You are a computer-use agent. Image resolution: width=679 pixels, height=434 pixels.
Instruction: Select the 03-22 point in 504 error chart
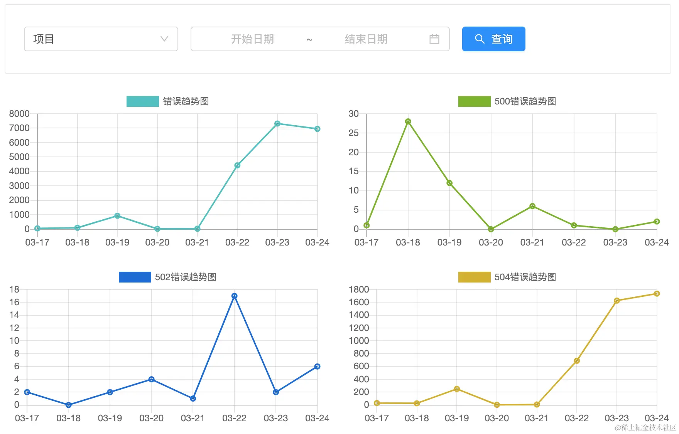pyautogui.click(x=577, y=361)
